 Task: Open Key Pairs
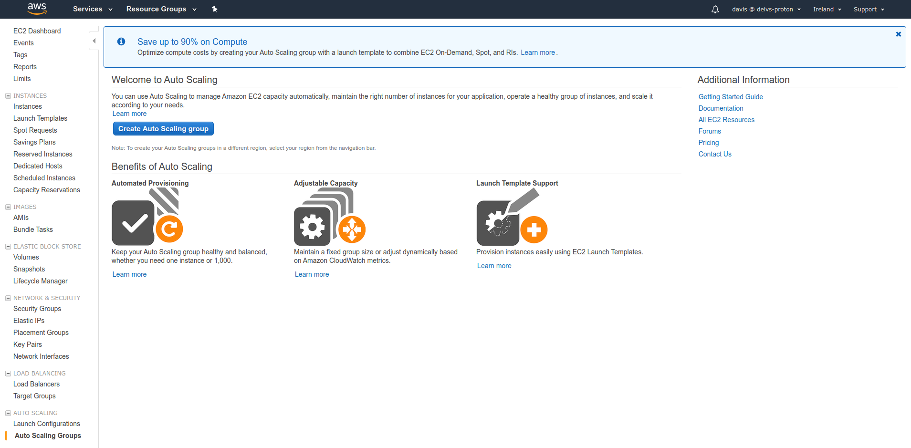click(28, 344)
